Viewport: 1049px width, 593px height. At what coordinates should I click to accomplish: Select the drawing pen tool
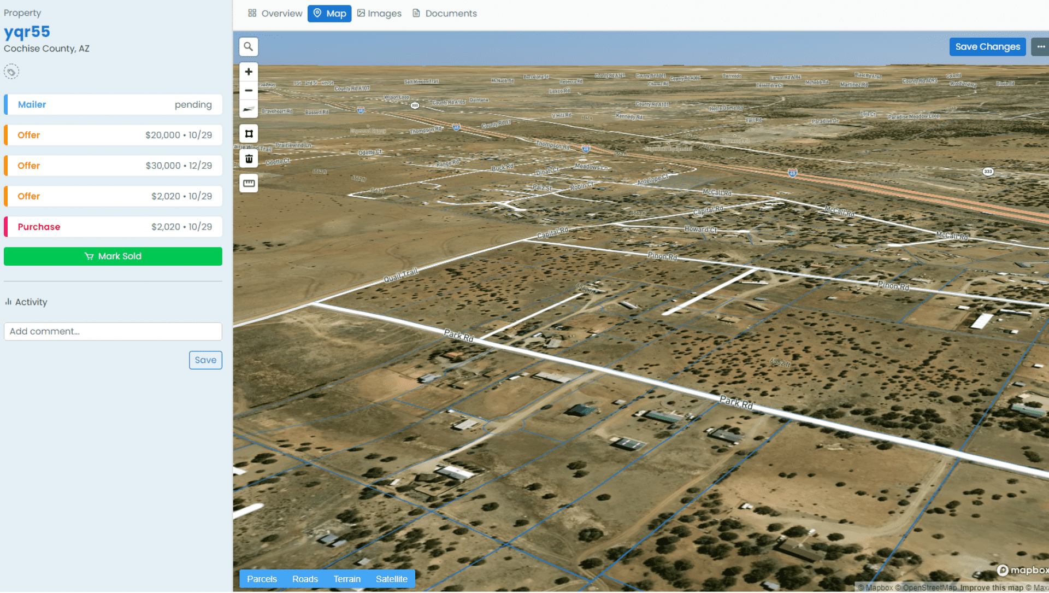(x=249, y=109)
